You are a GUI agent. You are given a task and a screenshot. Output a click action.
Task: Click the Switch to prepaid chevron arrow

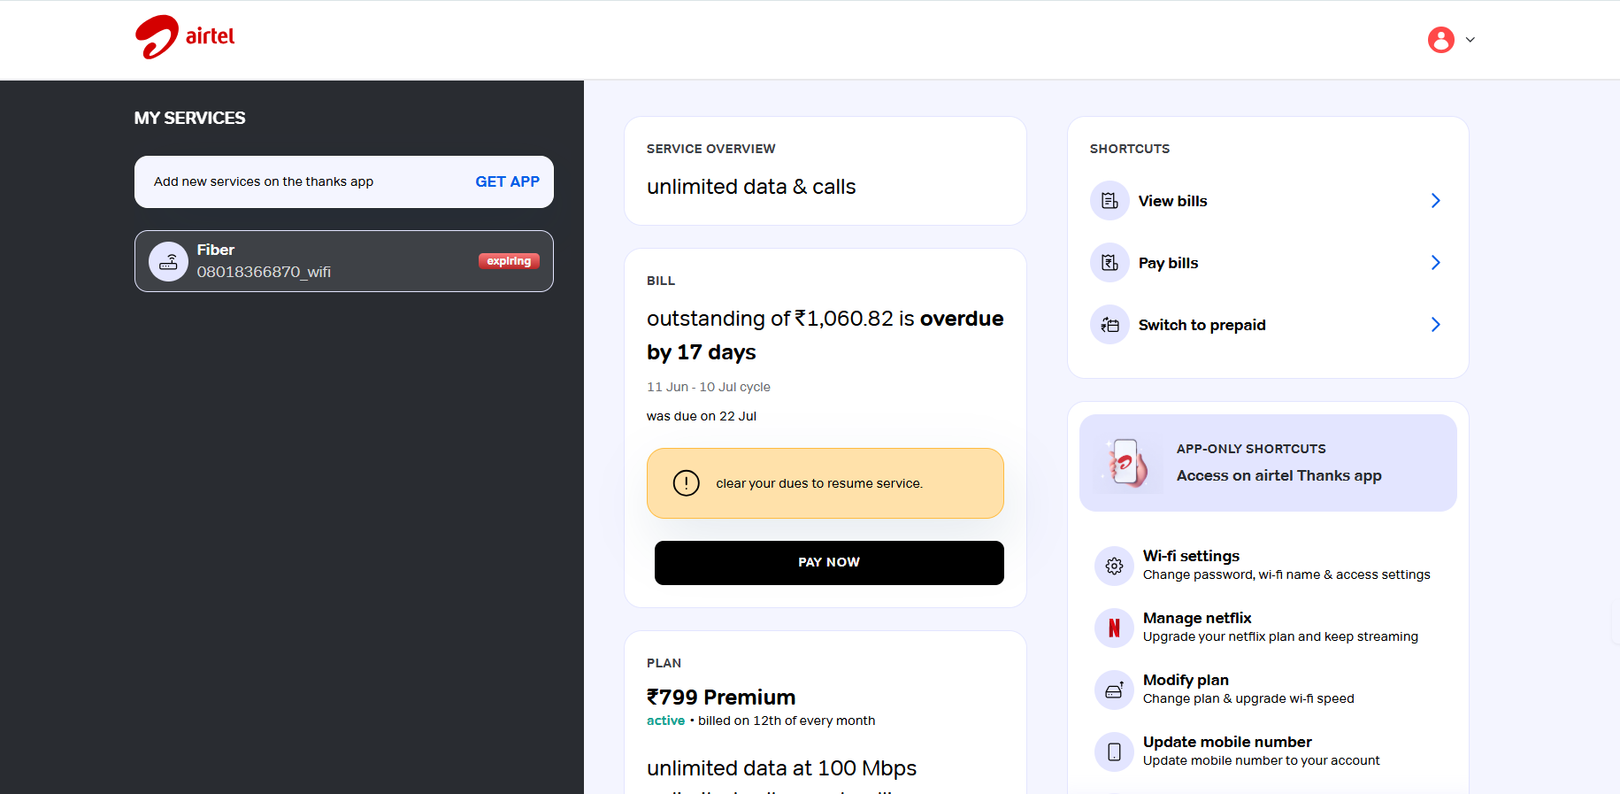(x=1436, y=325)
